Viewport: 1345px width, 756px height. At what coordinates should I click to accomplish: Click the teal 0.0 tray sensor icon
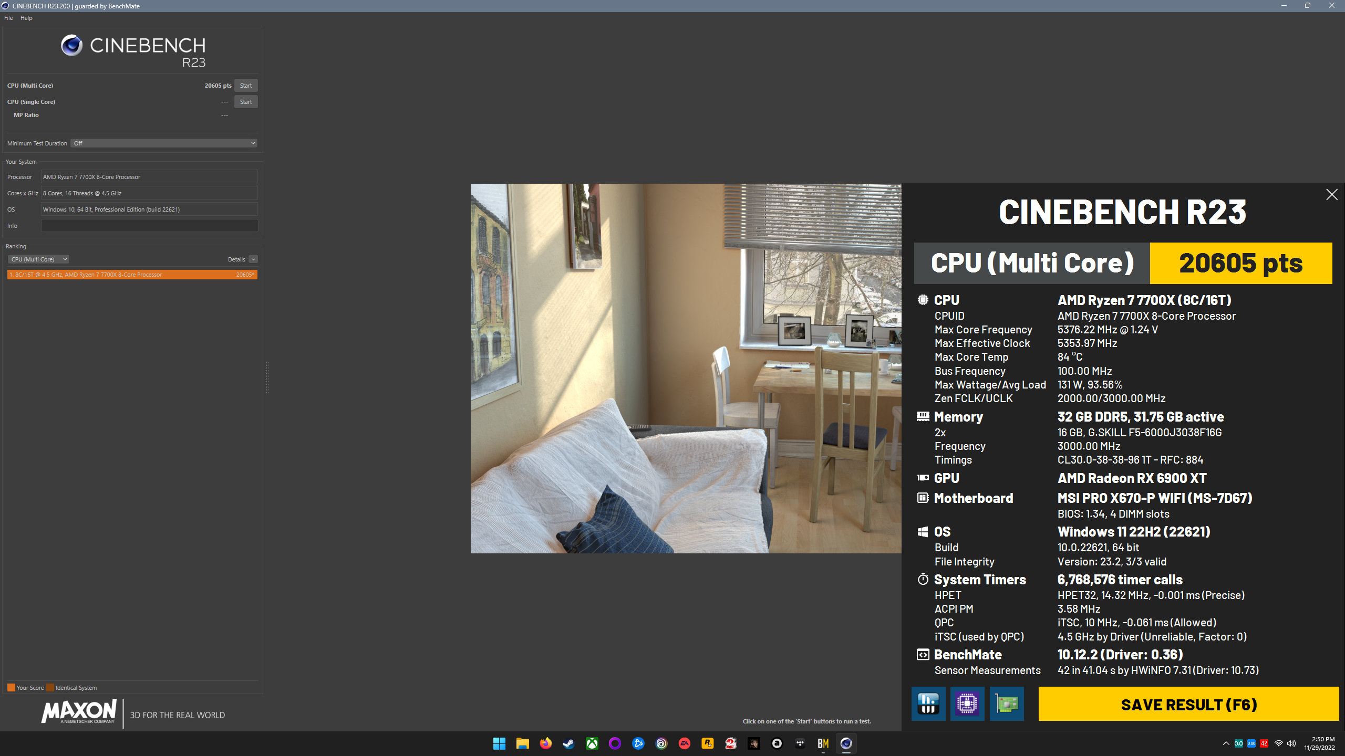(1239, 743)
